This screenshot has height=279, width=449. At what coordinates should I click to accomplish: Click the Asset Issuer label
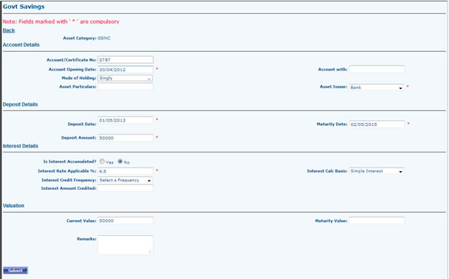coord(333,87)
